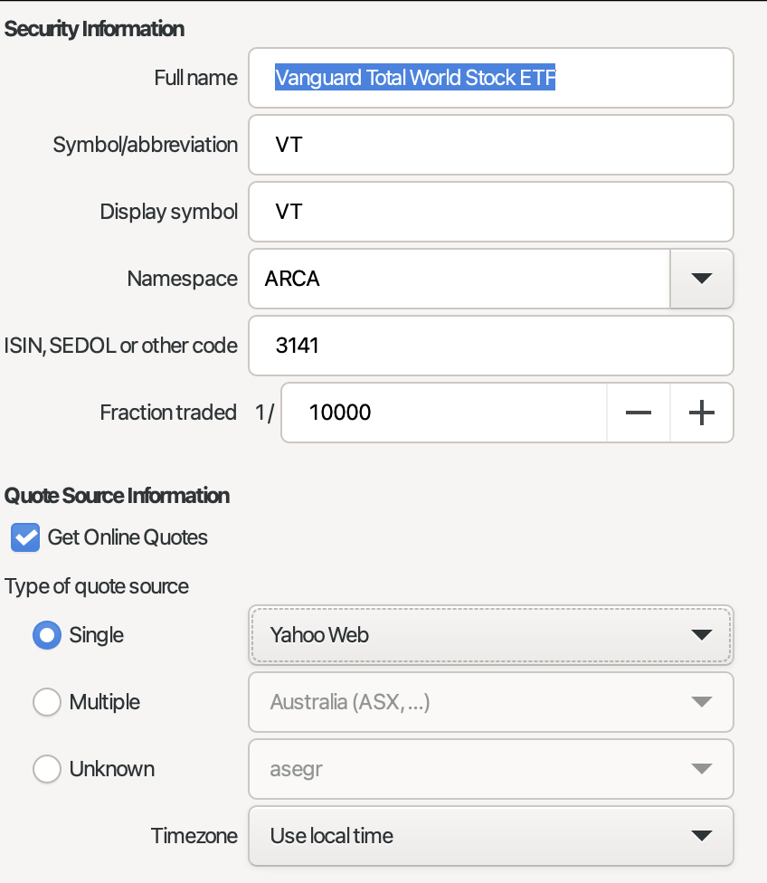Image resolution: width=767 pixels, height=883 pixels.
Task: Click the Quote Source Information heading
Action: (118, 496)
